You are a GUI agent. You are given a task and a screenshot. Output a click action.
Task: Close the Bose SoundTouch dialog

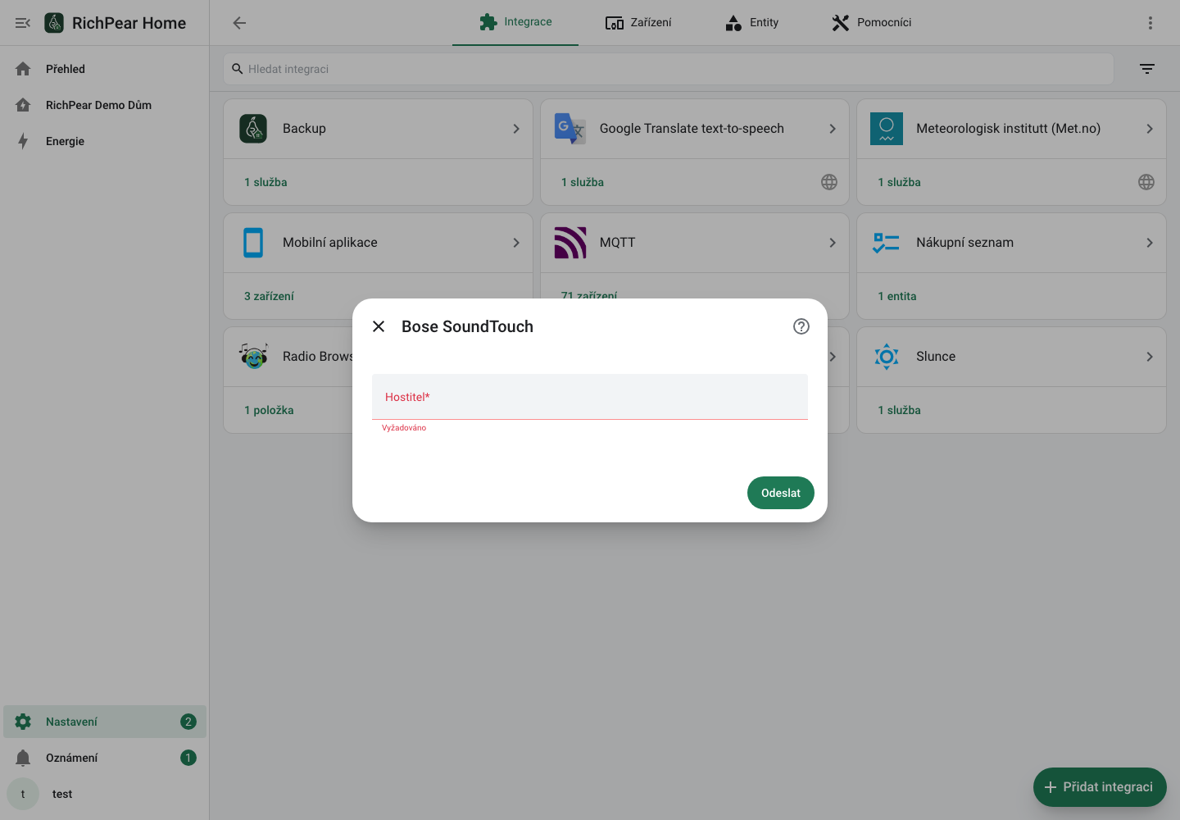tap(379, 326)
